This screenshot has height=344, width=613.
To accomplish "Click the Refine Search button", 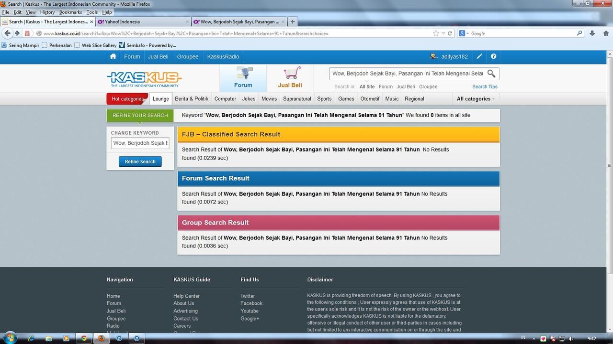I will coord(140,161).
